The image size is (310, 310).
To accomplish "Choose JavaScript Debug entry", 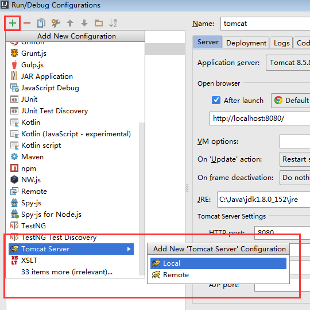I will tap(72, 88).
